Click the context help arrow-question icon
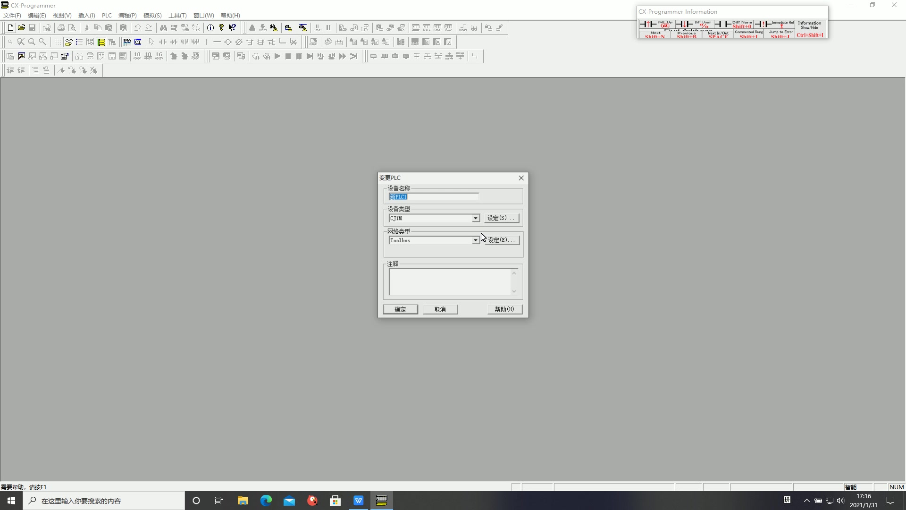906x510 pixels. (x=232, y=28)
